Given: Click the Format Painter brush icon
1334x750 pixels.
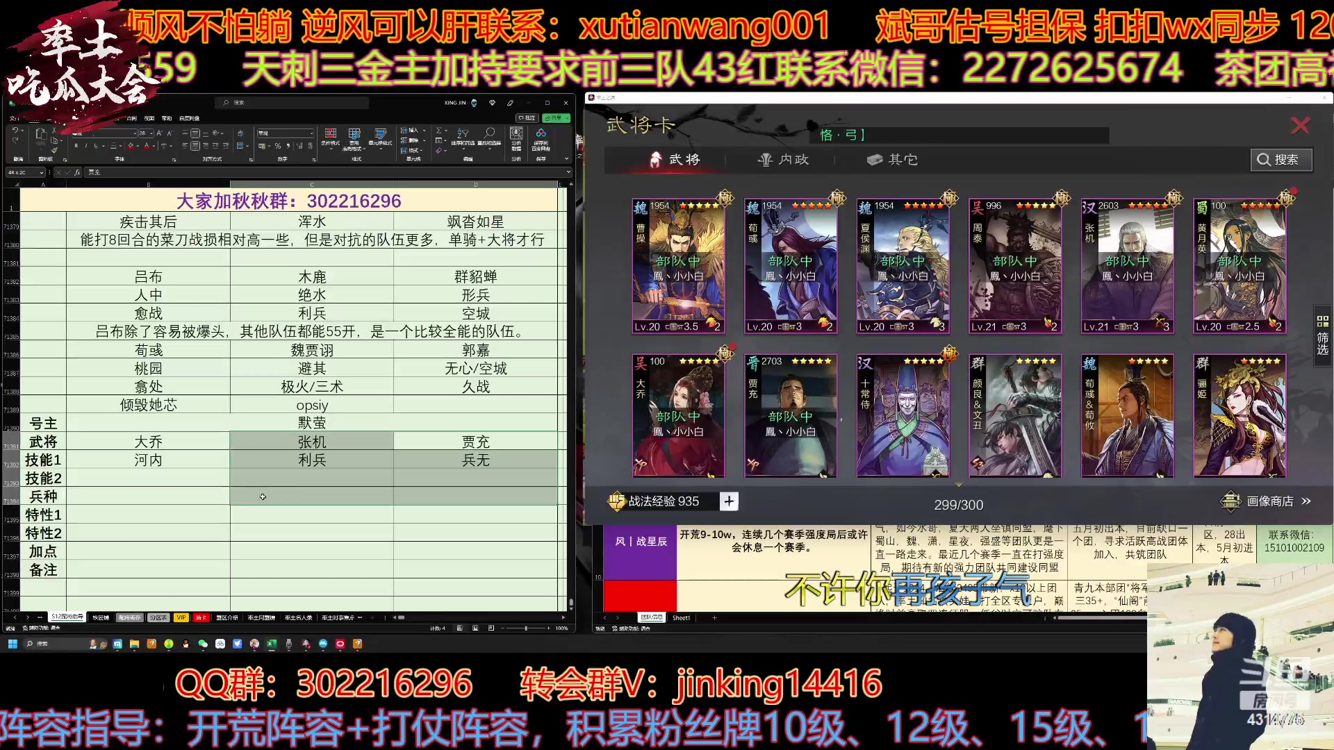Looking at the screenshot, I should [54, 150].
